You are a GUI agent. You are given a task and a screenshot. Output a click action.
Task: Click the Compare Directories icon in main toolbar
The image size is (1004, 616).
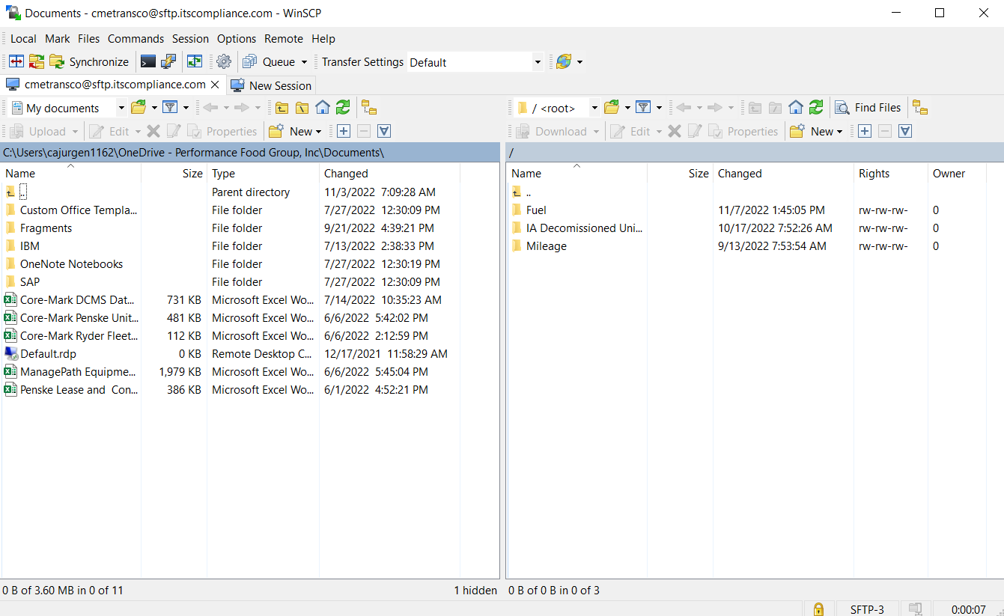click(x=16, y=62)
